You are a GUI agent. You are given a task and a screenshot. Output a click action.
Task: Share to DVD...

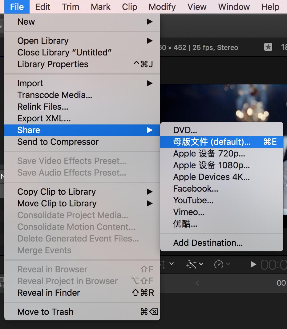click(x=221, y=130)
